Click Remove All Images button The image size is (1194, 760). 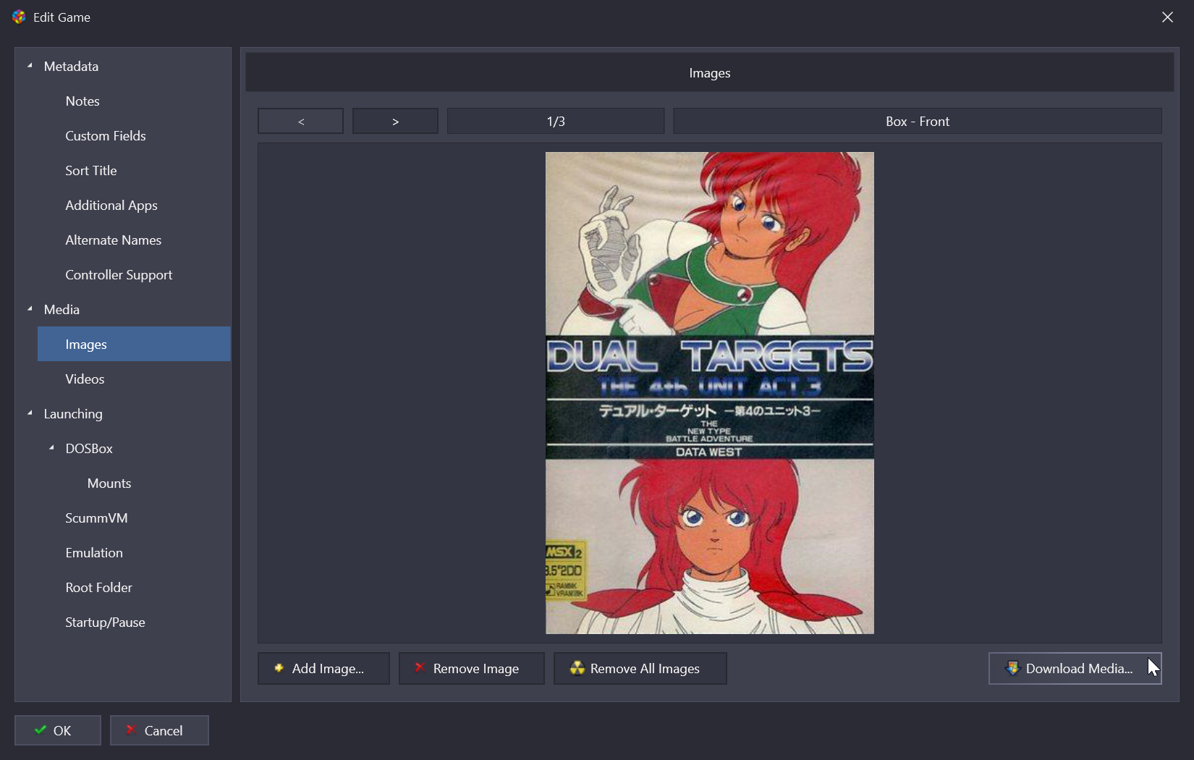640,668
